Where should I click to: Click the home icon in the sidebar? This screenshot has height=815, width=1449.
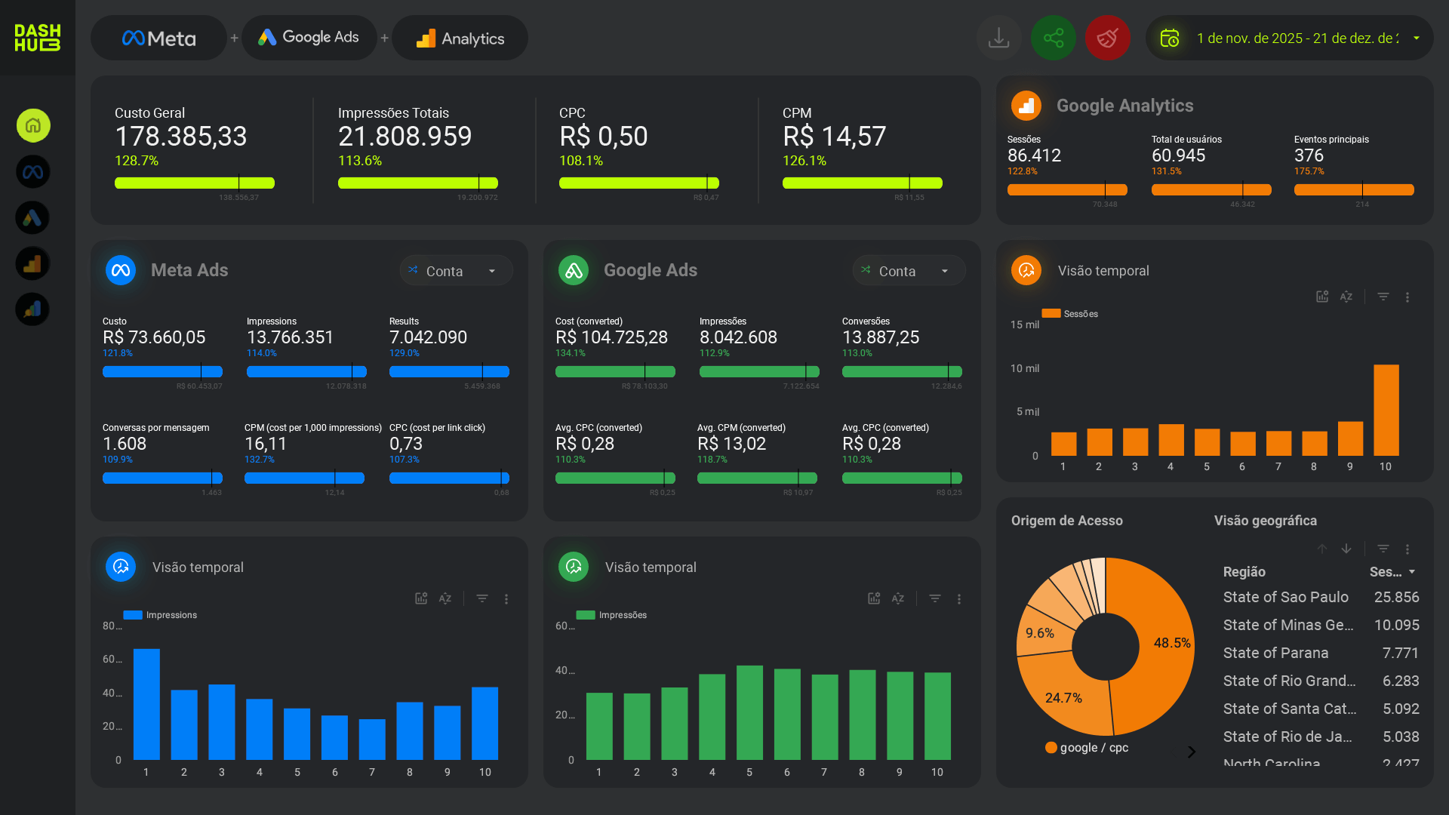33,125
